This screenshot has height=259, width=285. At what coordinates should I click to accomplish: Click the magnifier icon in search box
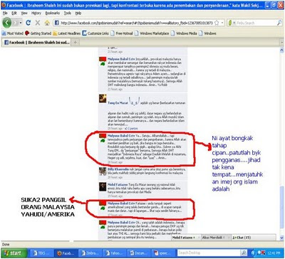click(279, 23)
